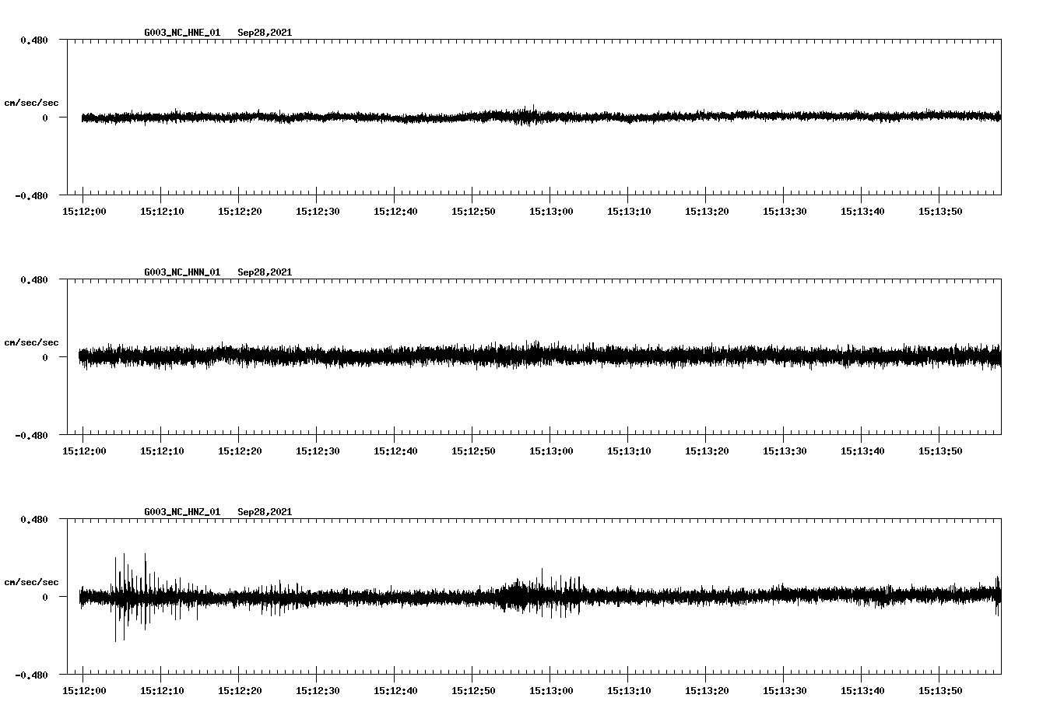Select the Sep28,2021 date on HNE plot
This screenshot has width=1057, height=719.
[265, 33]
